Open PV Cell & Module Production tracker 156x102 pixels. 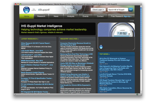tap(37, 85)
